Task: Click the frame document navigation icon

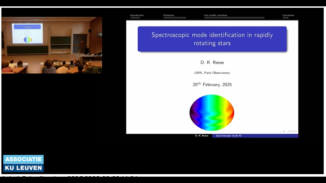Action: pos(284,131)
